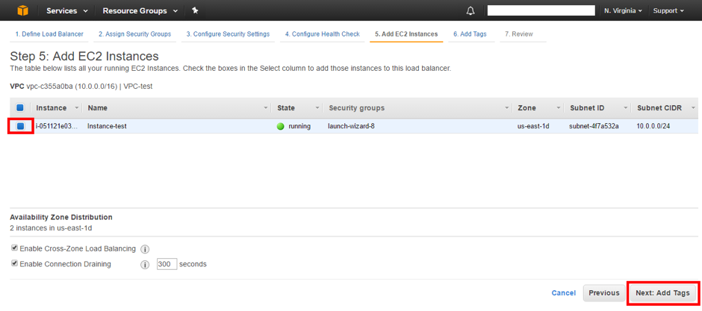Screen dimensions: 702x311
Task: Click the launch-wizard-8 security group cell
Action: click(x=351, y=127)
